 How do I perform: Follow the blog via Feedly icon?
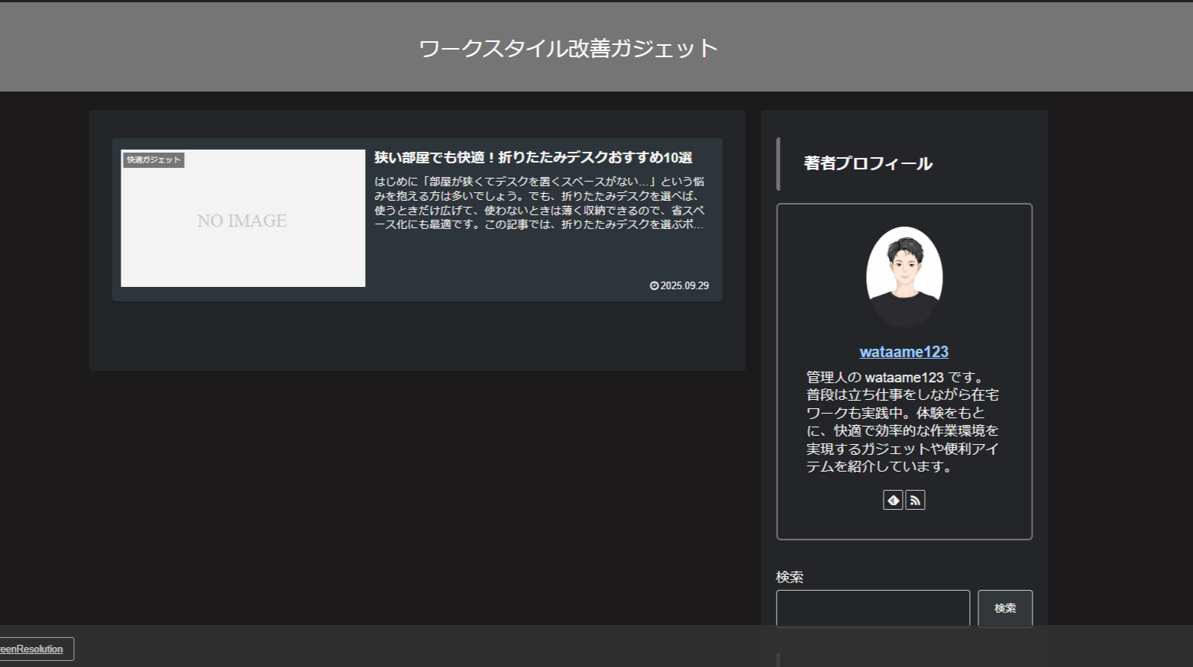point(893,500)
